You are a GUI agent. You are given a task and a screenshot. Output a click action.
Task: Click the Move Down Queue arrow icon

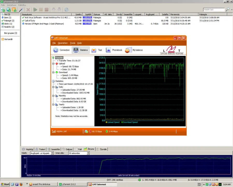[x=59, y=10]
